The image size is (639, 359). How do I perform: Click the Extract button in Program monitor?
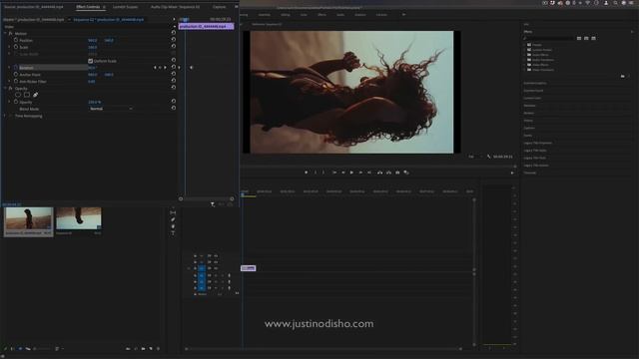point(388,173)
